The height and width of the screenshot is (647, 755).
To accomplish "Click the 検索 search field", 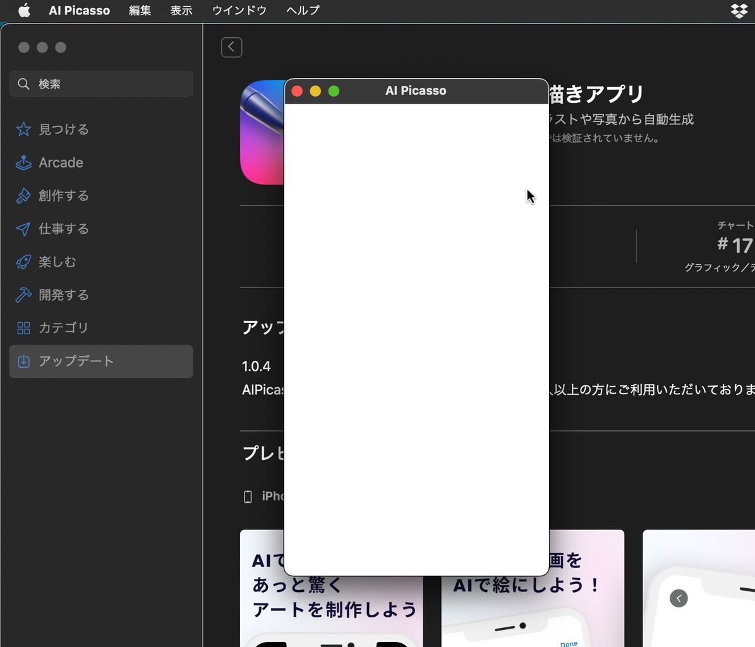I will click(x=101, y=84).
